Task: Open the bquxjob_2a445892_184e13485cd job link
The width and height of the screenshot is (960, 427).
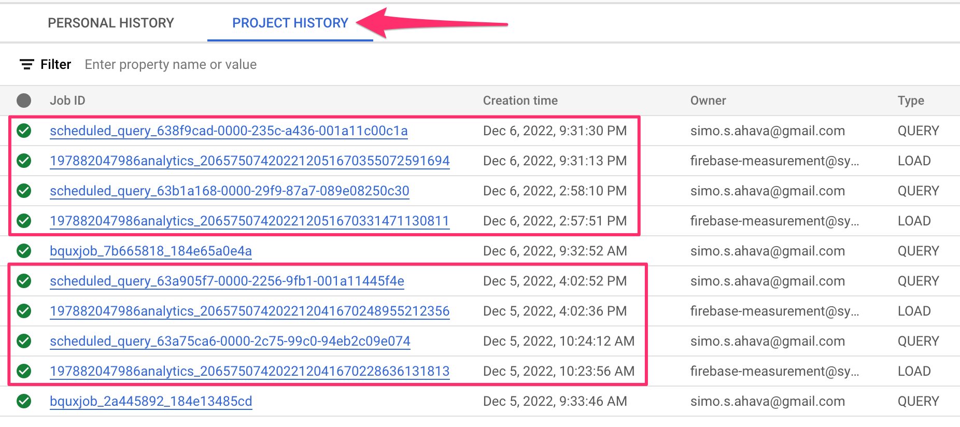Action: pos(151,401)
